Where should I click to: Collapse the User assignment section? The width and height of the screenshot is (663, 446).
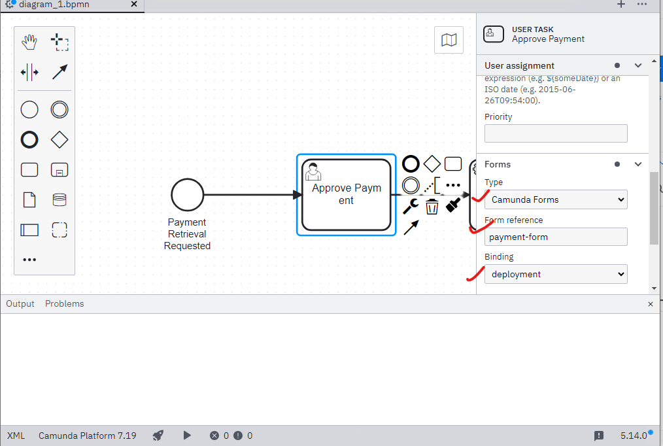(x=638, y=65)
